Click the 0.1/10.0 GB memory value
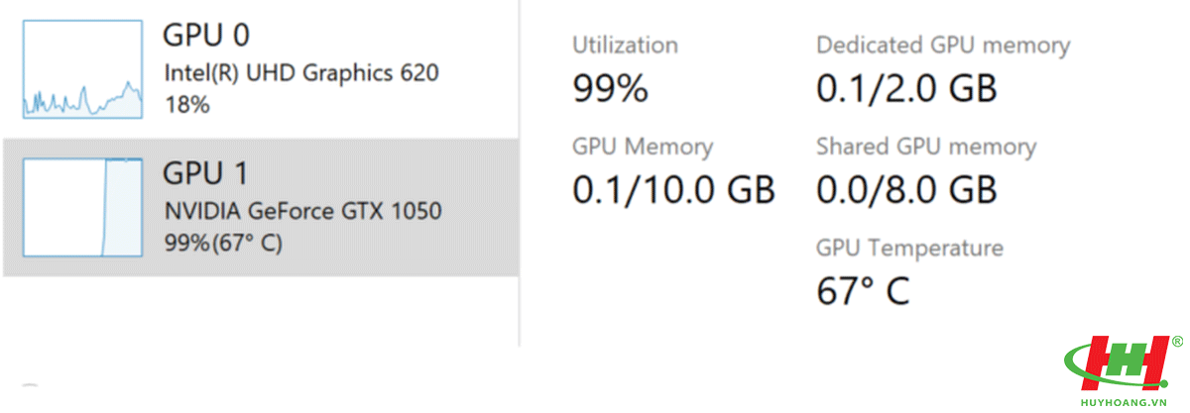 [x=673, y=188]
